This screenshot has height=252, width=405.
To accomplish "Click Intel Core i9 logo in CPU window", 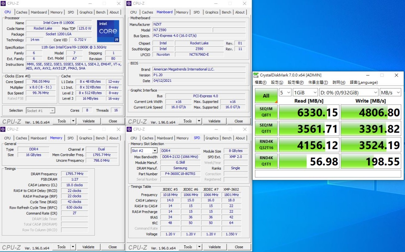I will point(108,31).
